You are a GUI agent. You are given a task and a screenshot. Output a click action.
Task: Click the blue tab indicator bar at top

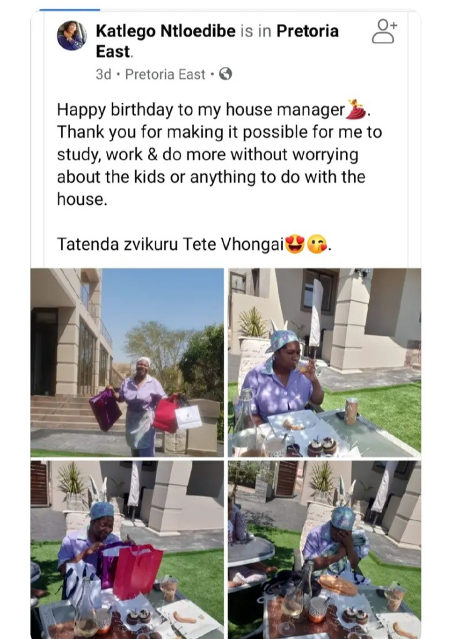coord(70,9)
